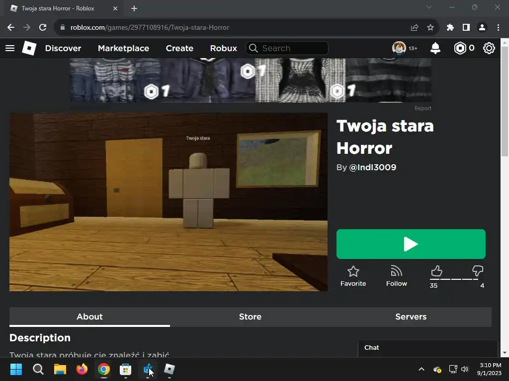Share this page from the address bar
This screenshot has height=381, width=509.
click(415, 28)
